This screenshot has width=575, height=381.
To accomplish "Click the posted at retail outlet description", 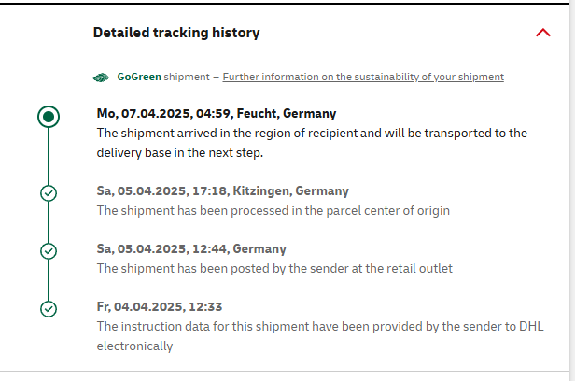I will [x=274, y=268].
